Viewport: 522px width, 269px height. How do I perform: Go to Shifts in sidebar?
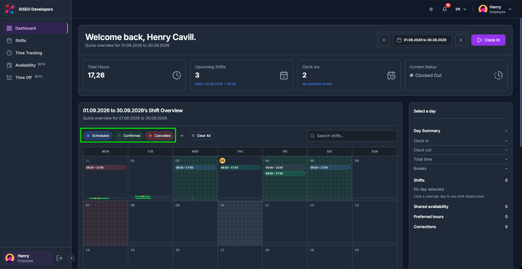35,41
